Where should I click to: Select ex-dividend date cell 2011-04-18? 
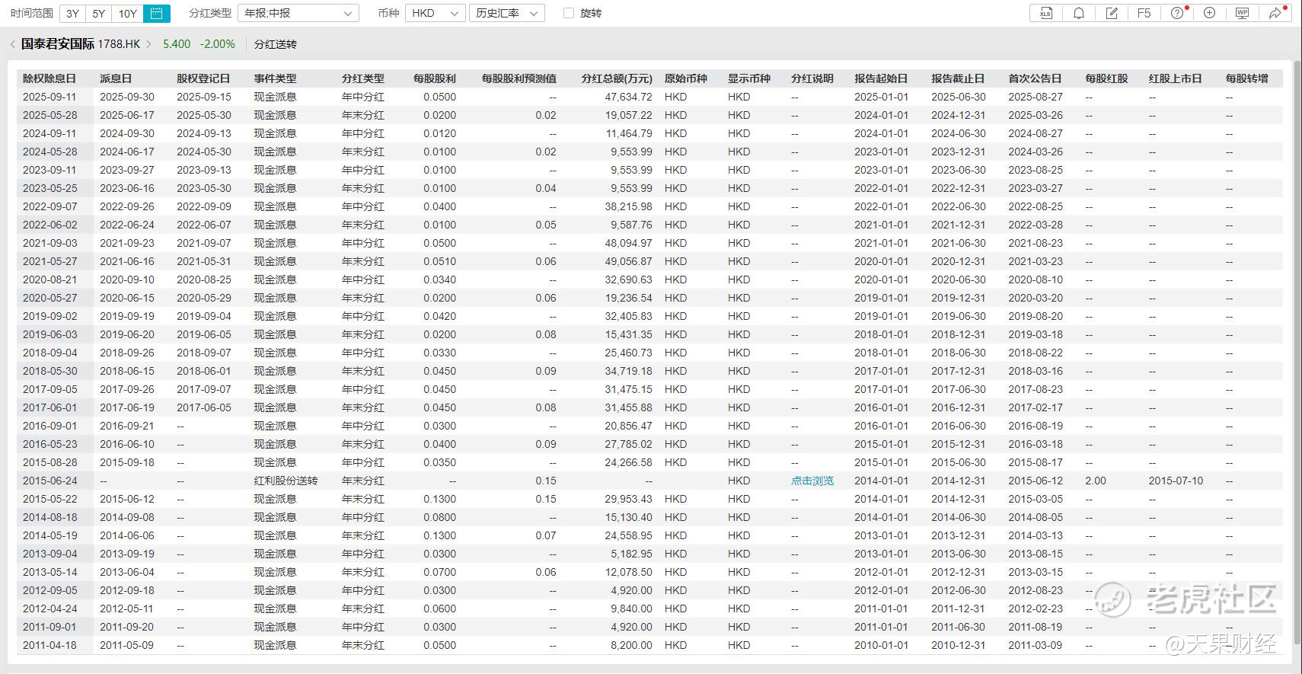49,645
